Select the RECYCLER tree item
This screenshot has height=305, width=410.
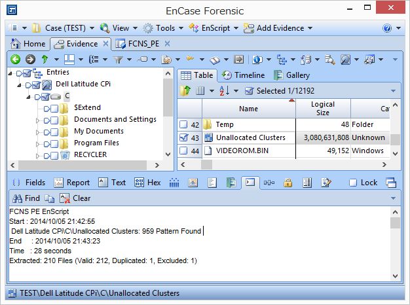click(x=90, y=154)
